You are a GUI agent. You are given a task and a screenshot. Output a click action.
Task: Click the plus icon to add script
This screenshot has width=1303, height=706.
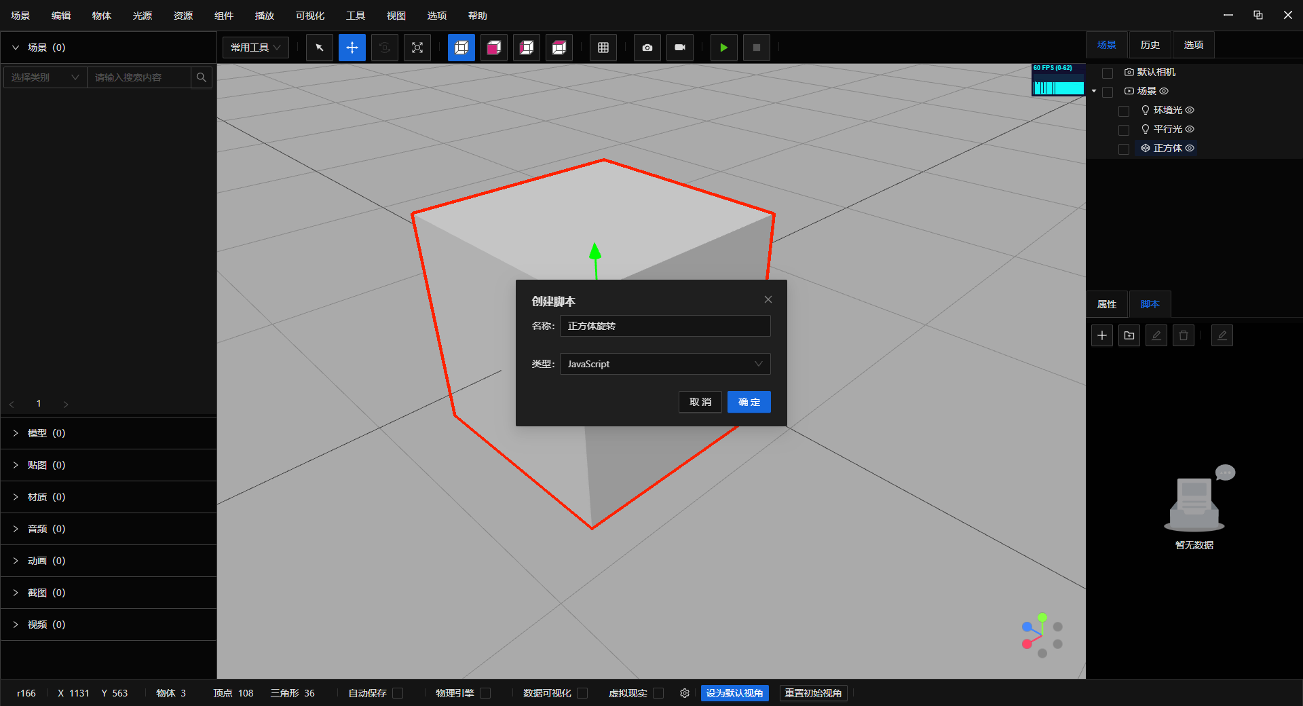click(x=1101, y=335)
